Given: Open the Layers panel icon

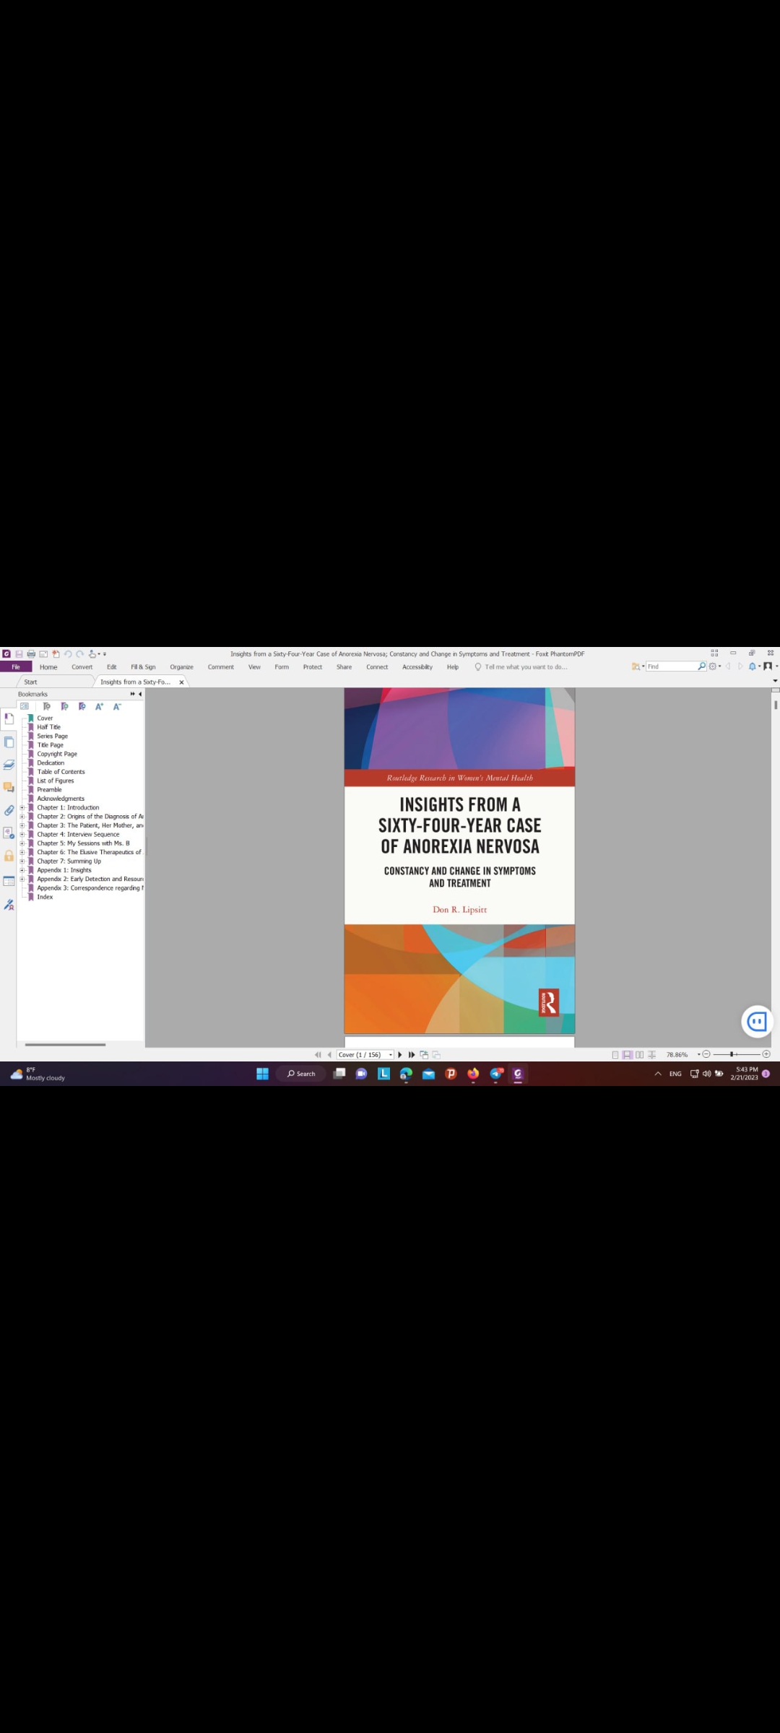Looking at the screenshot, I should click(x=9, y=765).
